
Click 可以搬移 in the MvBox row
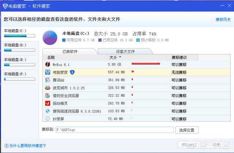pyautogui.click(x=179, y=65)
